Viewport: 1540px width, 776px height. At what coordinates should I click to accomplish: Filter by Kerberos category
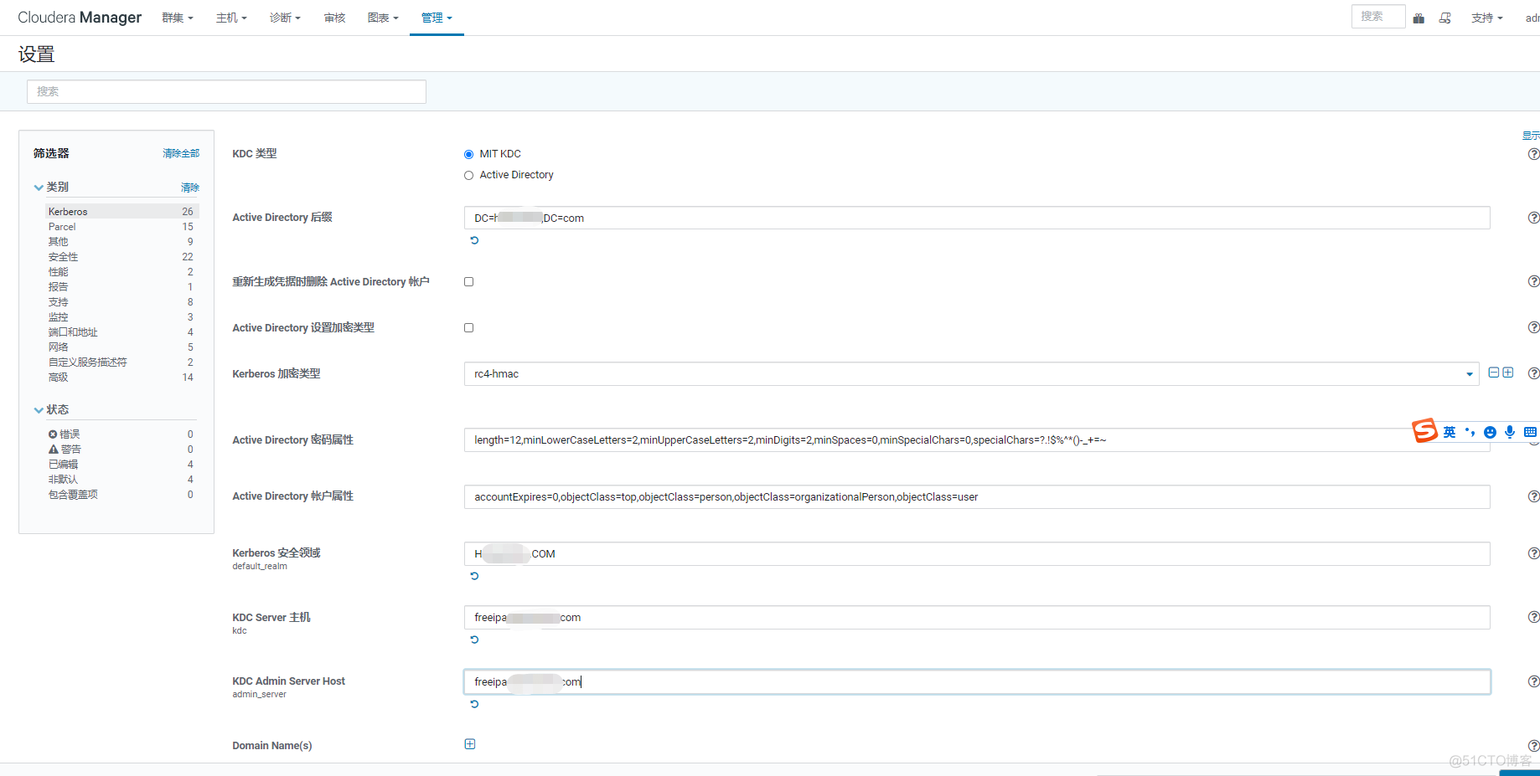click(121, 212)
